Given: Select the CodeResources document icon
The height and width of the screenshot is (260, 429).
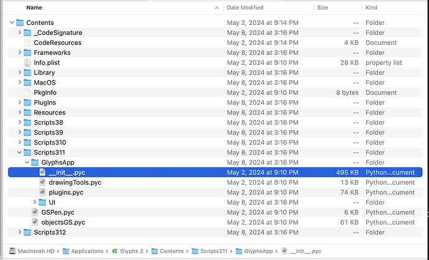Looking at the screenshot, I should tap(27, 43).
